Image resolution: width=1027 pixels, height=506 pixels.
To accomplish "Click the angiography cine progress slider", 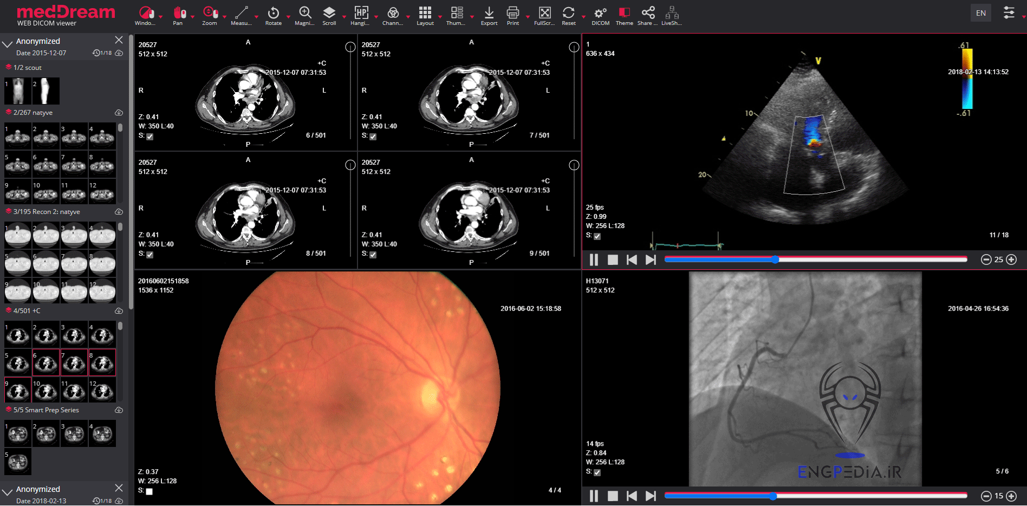I will pos(816,496).
